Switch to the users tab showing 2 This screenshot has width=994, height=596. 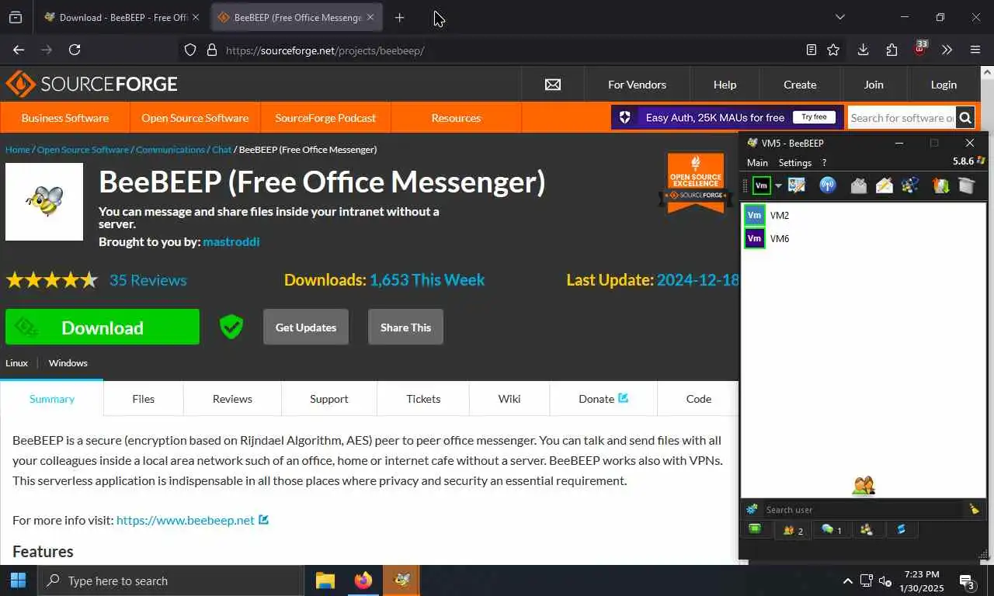click(793, 530)
